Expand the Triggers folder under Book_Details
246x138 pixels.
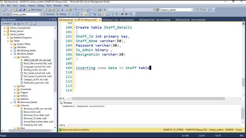click(15, 93)
